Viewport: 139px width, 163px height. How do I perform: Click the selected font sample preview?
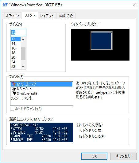[41, 132]
